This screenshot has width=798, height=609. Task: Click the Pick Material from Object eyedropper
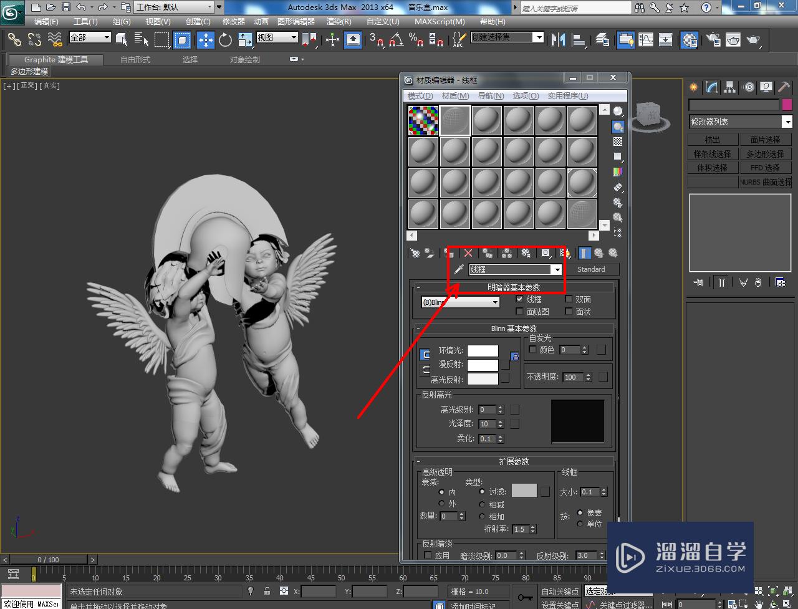[458, 269]
